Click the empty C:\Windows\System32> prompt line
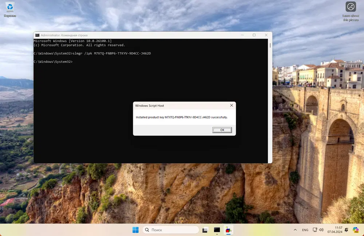364x236 pixels. tap(53, 62)
